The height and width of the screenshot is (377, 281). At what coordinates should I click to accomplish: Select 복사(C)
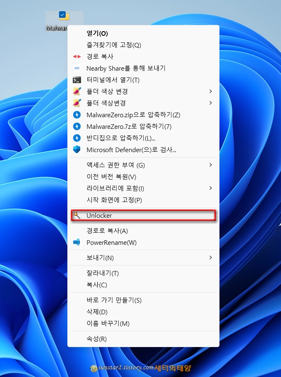coord(143,285)
